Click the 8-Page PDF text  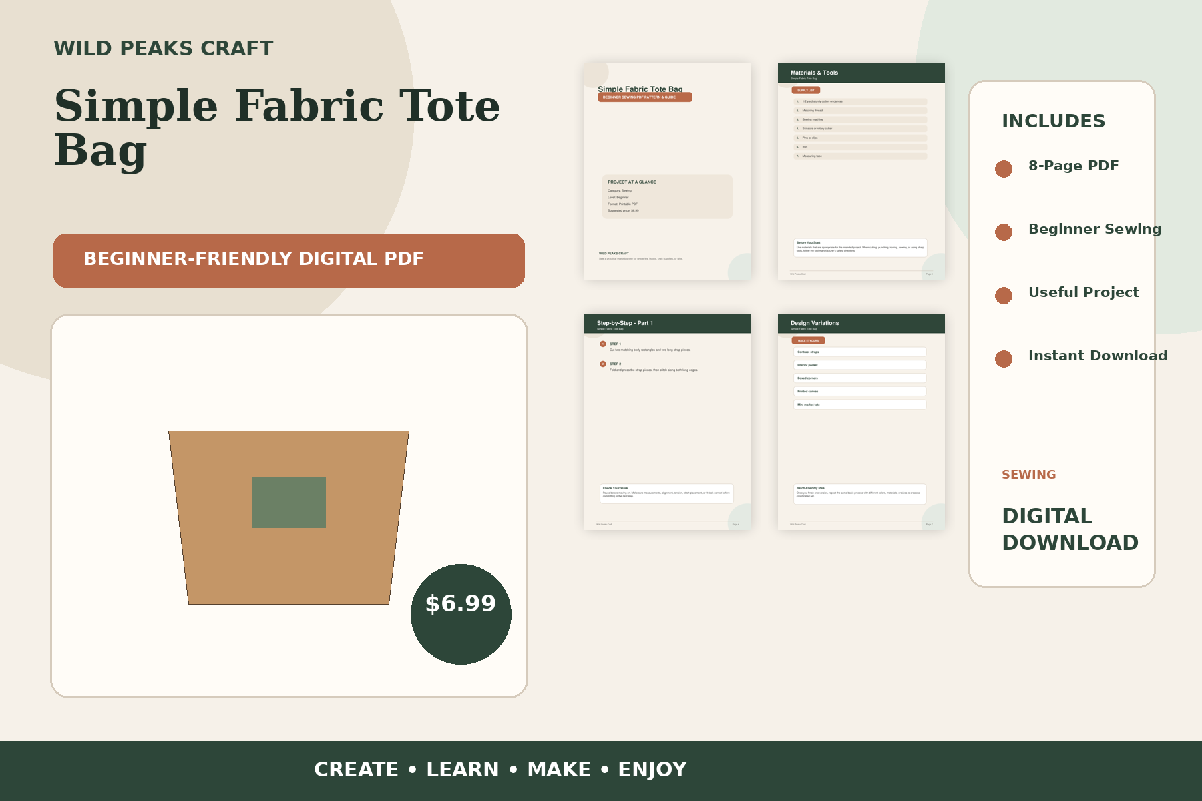[1074, 166]
